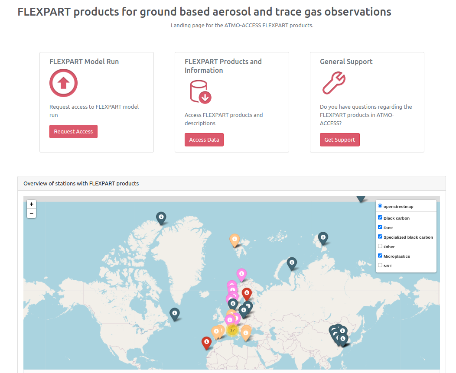
Task: Open the cluster marker labeled 17
Action: (232, 330)
